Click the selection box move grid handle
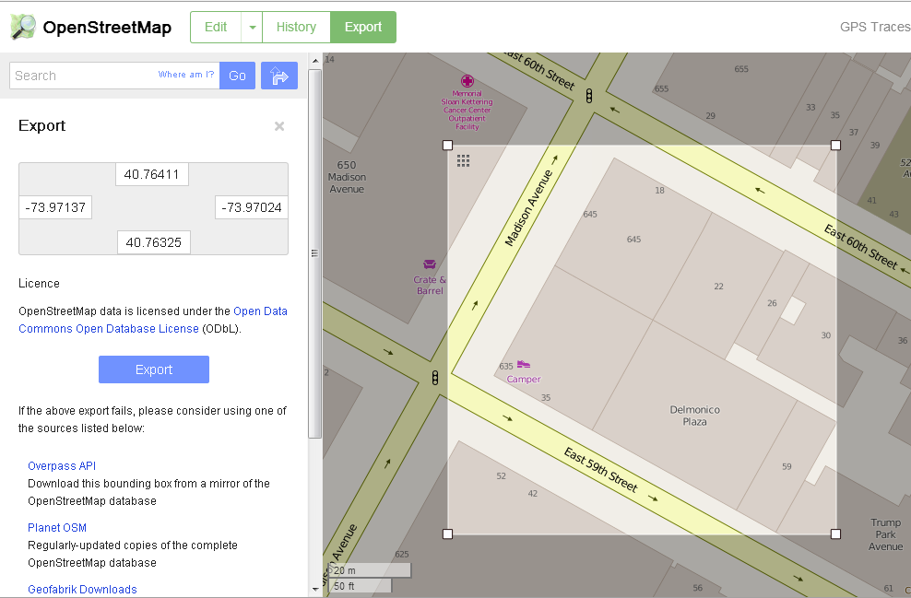 tap(463, 161)
